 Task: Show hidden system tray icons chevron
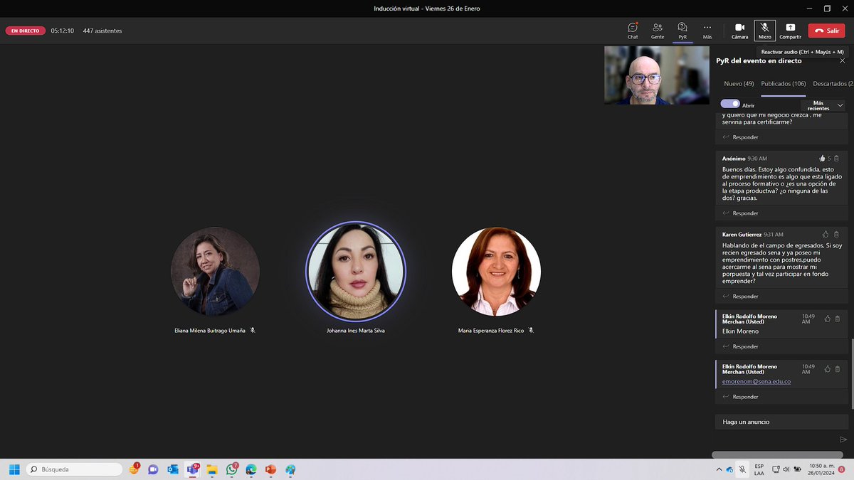point(717,469)
